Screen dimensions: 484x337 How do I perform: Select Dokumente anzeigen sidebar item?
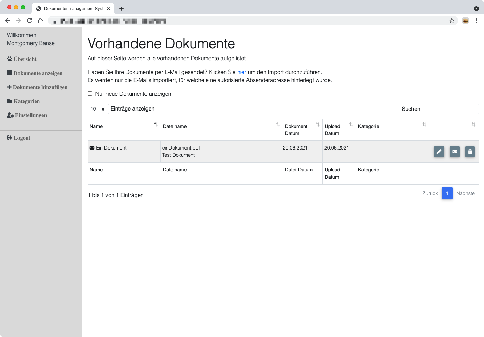(41, 73)
